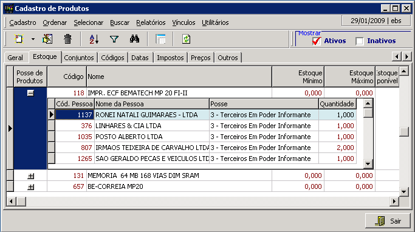Open the Relatórios menu

[x=151, y=22]
